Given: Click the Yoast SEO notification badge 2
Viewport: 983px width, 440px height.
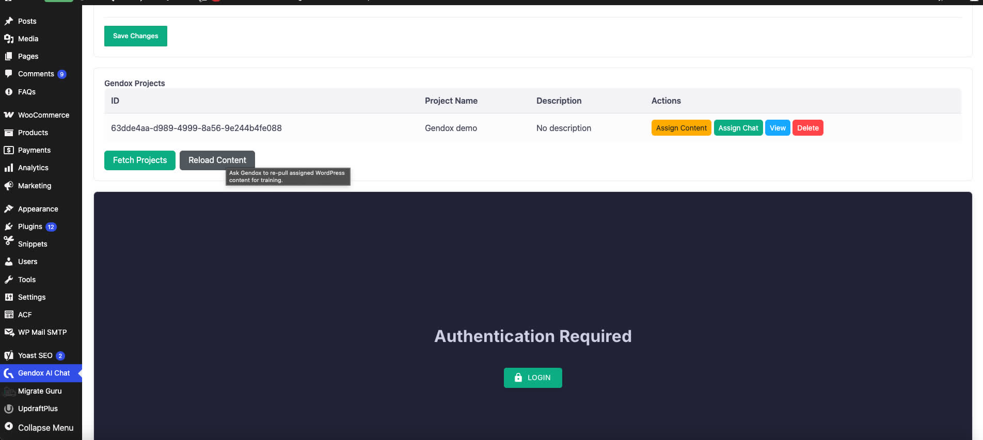Looking at the screenshot, I should [x=60, y=356].
